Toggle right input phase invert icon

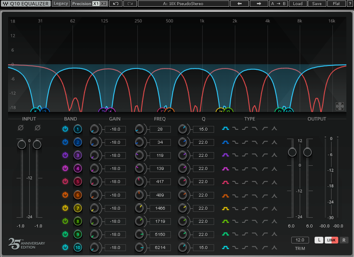pos(37,128)
